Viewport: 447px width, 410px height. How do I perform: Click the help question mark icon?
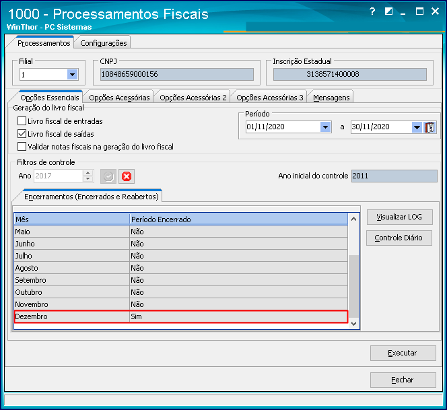tap(372, 11)
